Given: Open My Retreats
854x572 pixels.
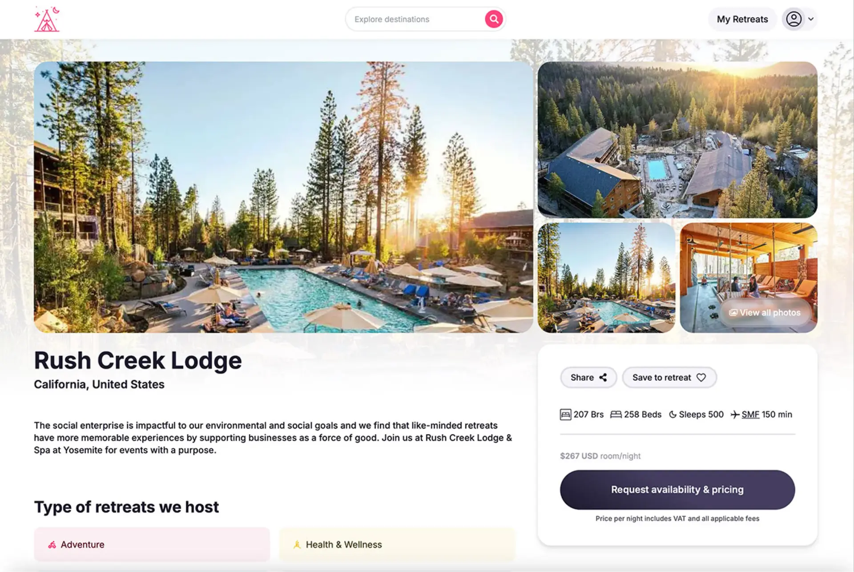Looking at the screenshot, I should (742, 19).
